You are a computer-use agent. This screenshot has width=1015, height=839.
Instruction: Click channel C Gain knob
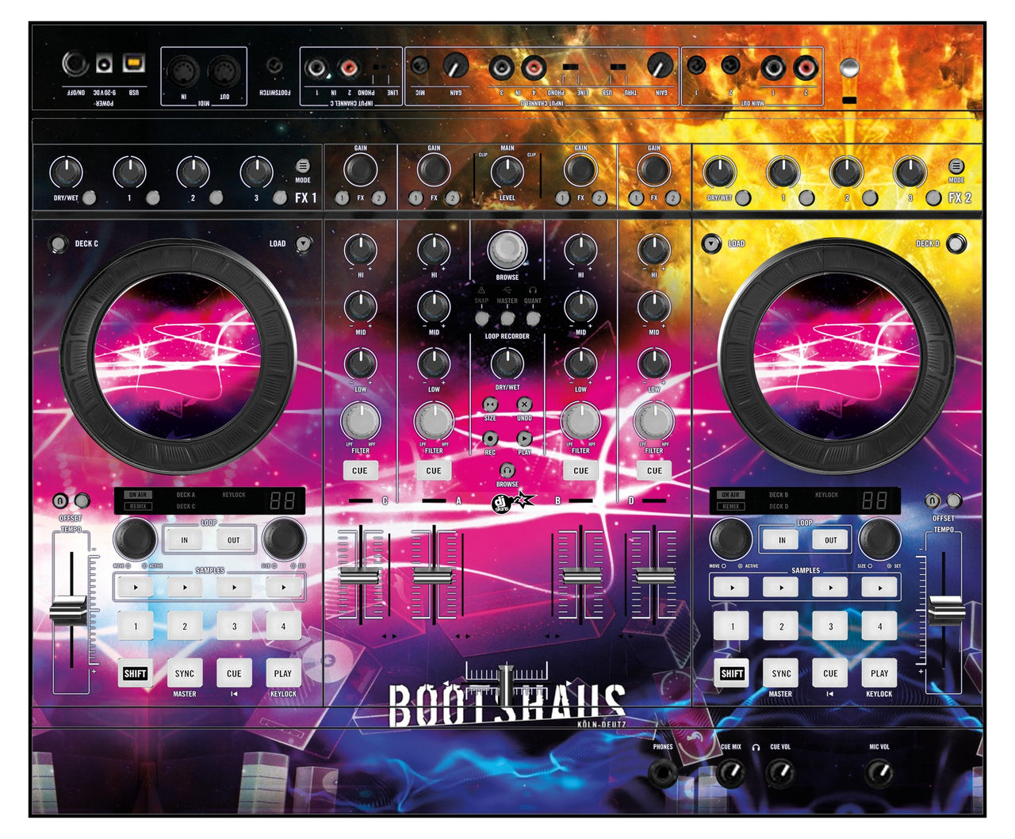pyautogui.click(x=360, y=170)
